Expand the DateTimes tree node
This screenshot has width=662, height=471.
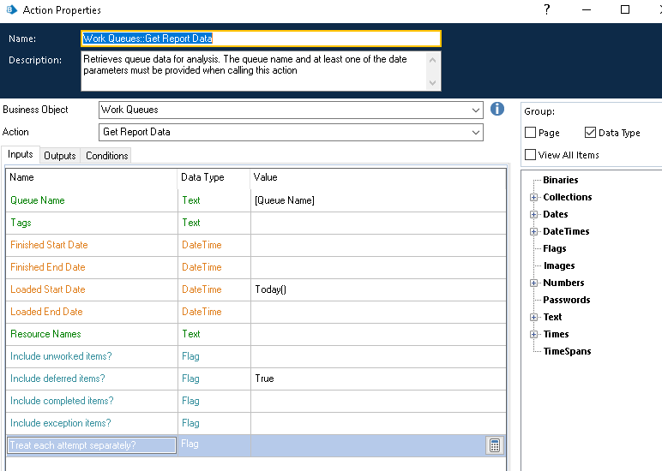pyautogui.click(x=533, y=231)
